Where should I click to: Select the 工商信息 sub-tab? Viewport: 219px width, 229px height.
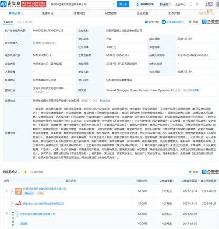(8, 22)
